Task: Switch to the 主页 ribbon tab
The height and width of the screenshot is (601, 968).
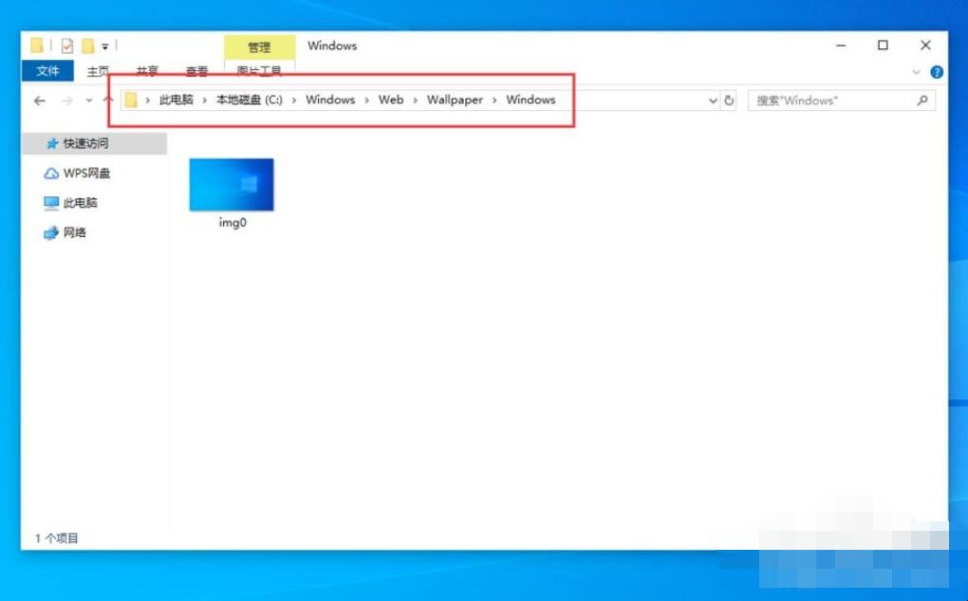Action: point(98,71)
